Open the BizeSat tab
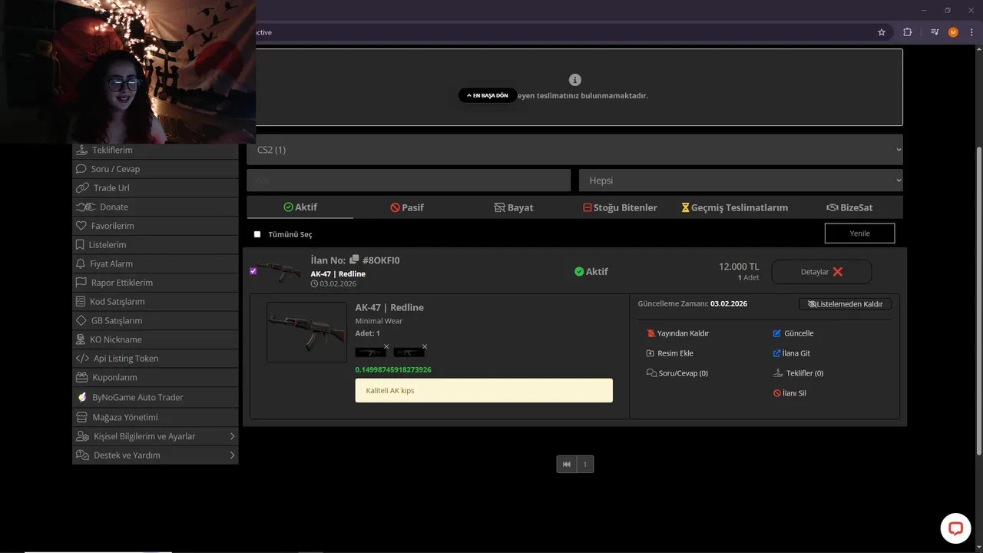 click(x=849, y=207)
